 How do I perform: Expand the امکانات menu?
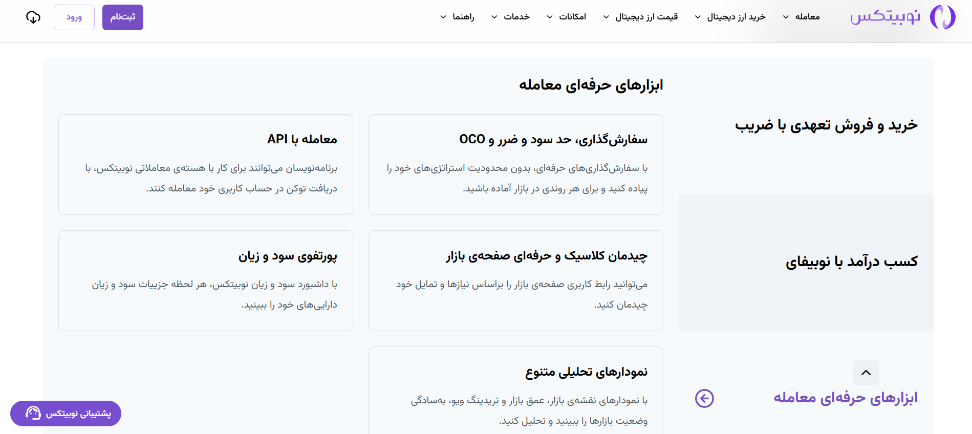tap(567, 17)
